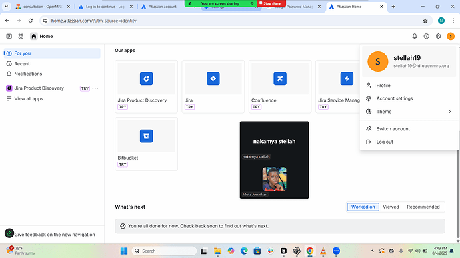
Task: Reload the page in the browser
Action: (31, 21)
